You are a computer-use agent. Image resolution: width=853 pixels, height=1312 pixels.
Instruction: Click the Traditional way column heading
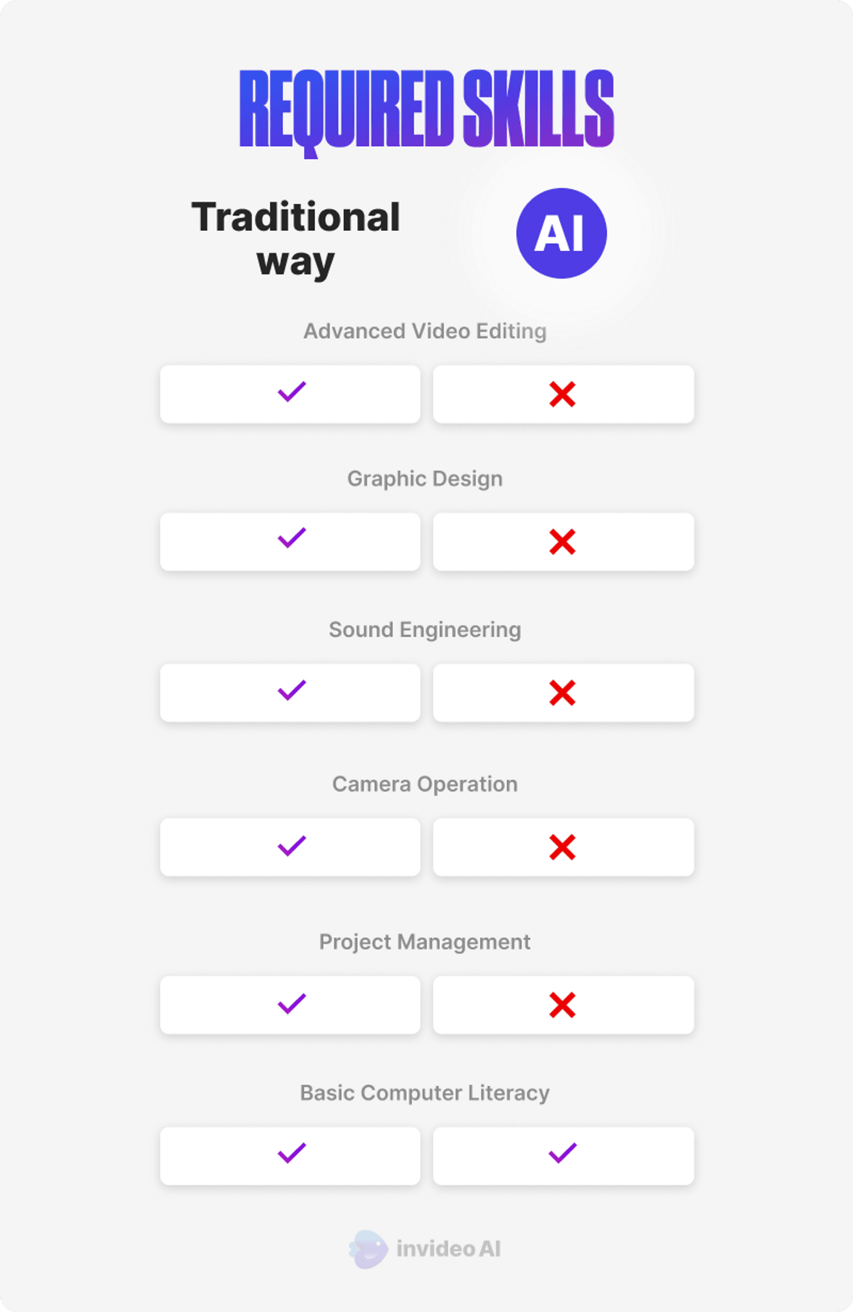(296, 239)
